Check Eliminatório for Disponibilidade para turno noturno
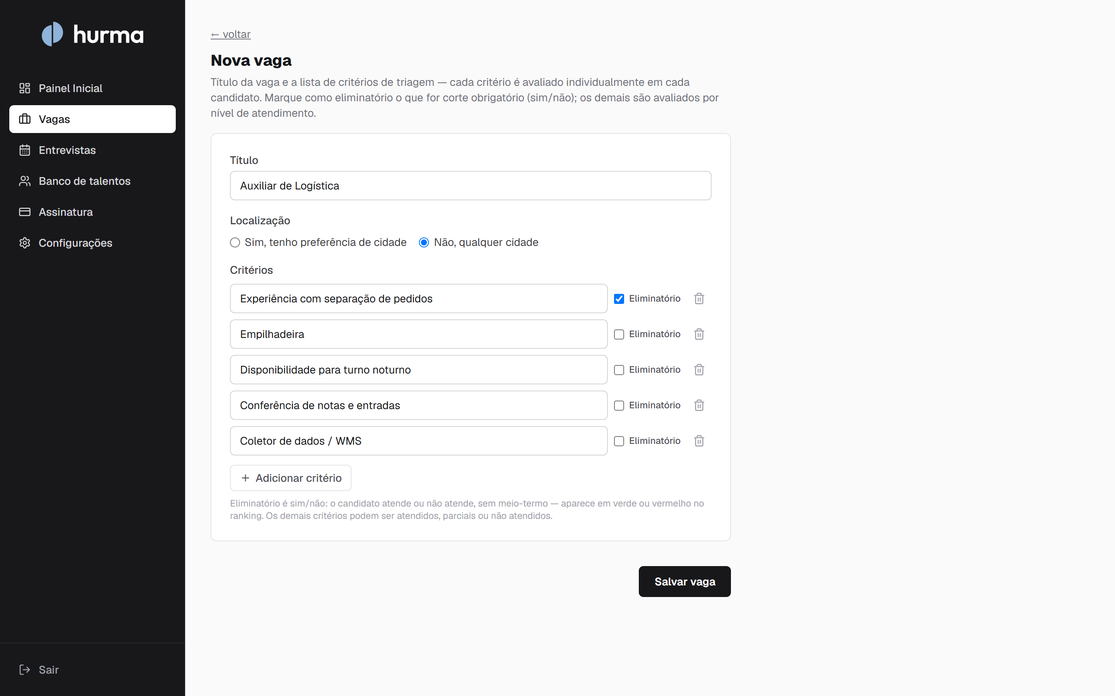The image size is (1115, 696). point(619,370)
